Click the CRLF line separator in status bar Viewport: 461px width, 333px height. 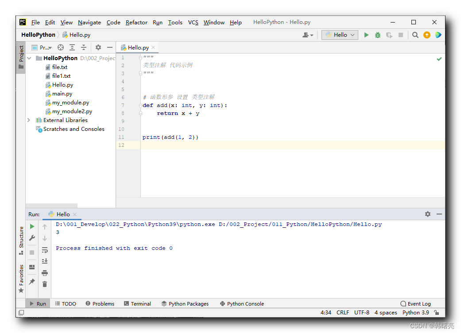(x=342, y=313)
